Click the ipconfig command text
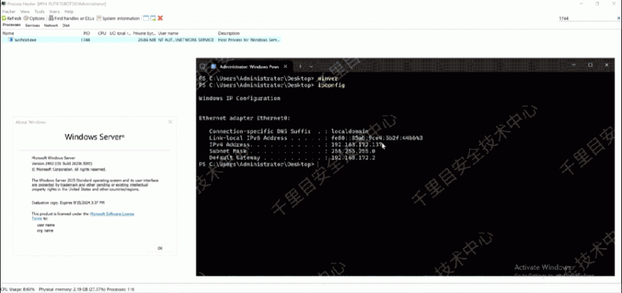 (x=331, y=85)
